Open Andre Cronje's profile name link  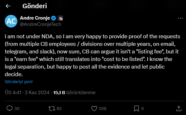[35, 18]
